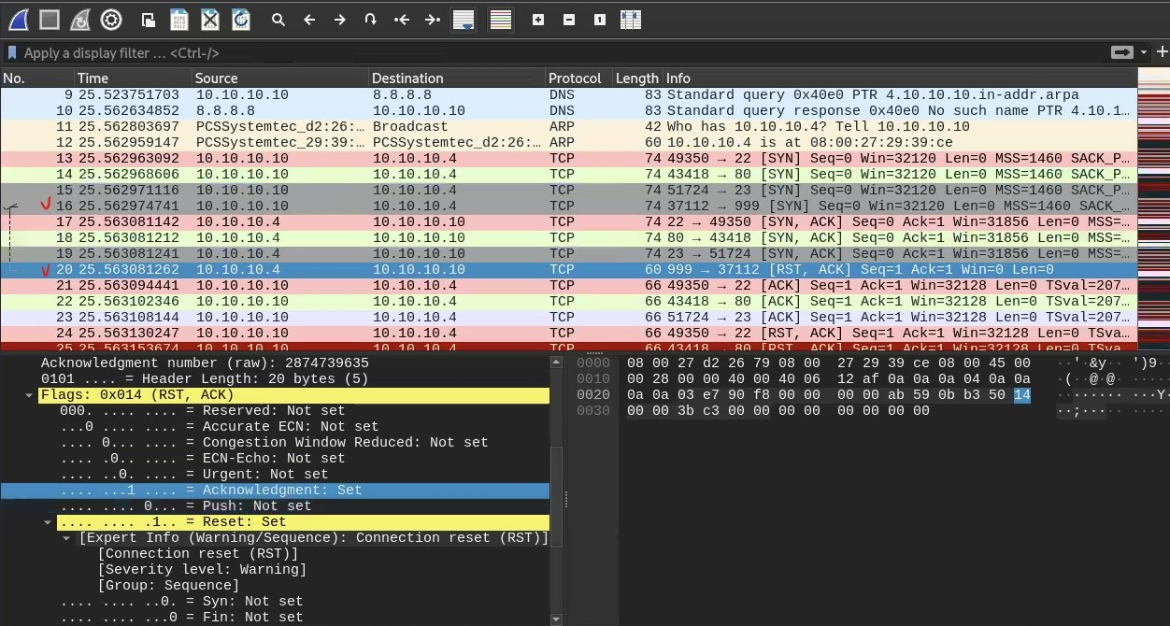Reset text to normal size
The height and width of the screenshot is (626, 1170).
(600, 19)
